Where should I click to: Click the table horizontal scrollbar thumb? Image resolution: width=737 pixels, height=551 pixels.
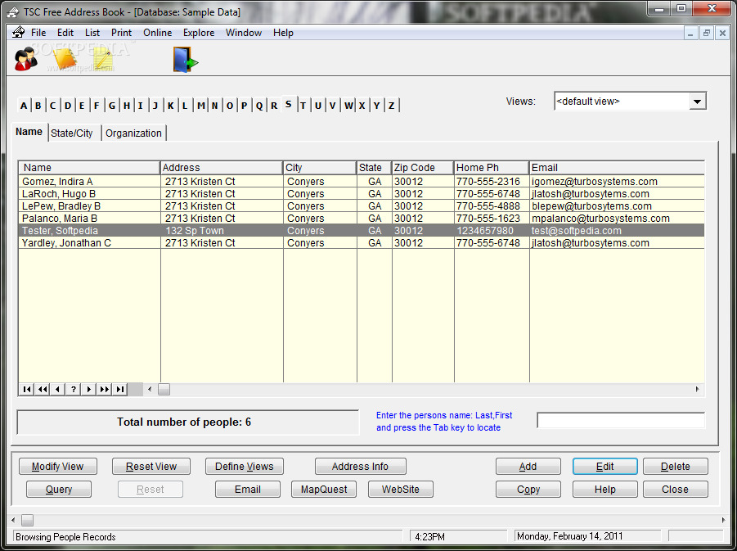tap(164, 389)
